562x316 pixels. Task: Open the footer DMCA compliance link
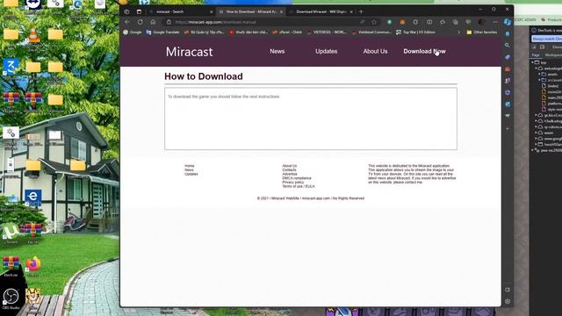pyautogui.click(x=297, y=178)
